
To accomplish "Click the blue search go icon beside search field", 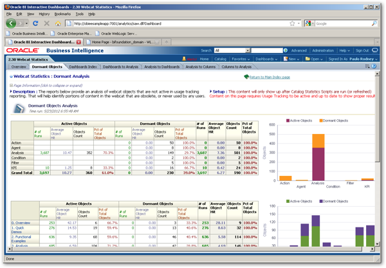I will point(286,50).
